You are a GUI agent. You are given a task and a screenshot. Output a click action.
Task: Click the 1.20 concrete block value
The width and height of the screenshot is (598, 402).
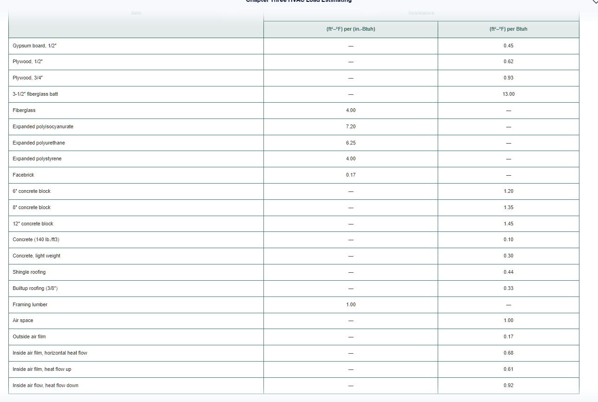tap(508, 191)
